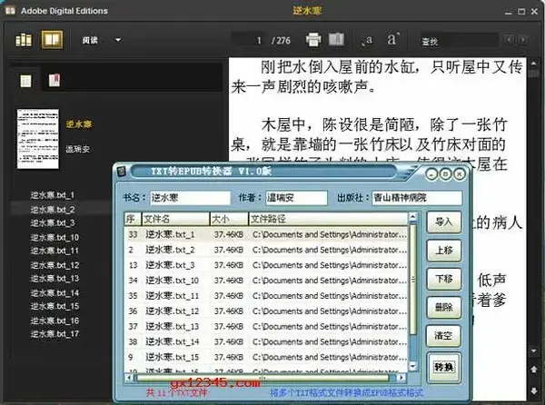Viewport: 545px width, 405px height.
Task: Click the converter title bar app icon
Action: click(x=122, y=172)
